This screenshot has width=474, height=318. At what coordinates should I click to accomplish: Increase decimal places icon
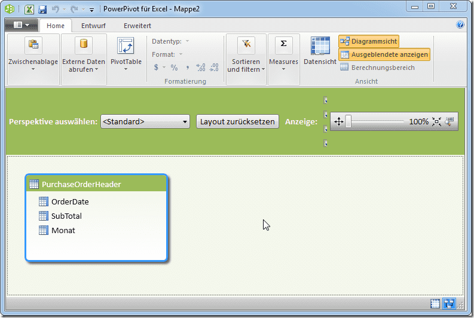[x=201, y=67]
